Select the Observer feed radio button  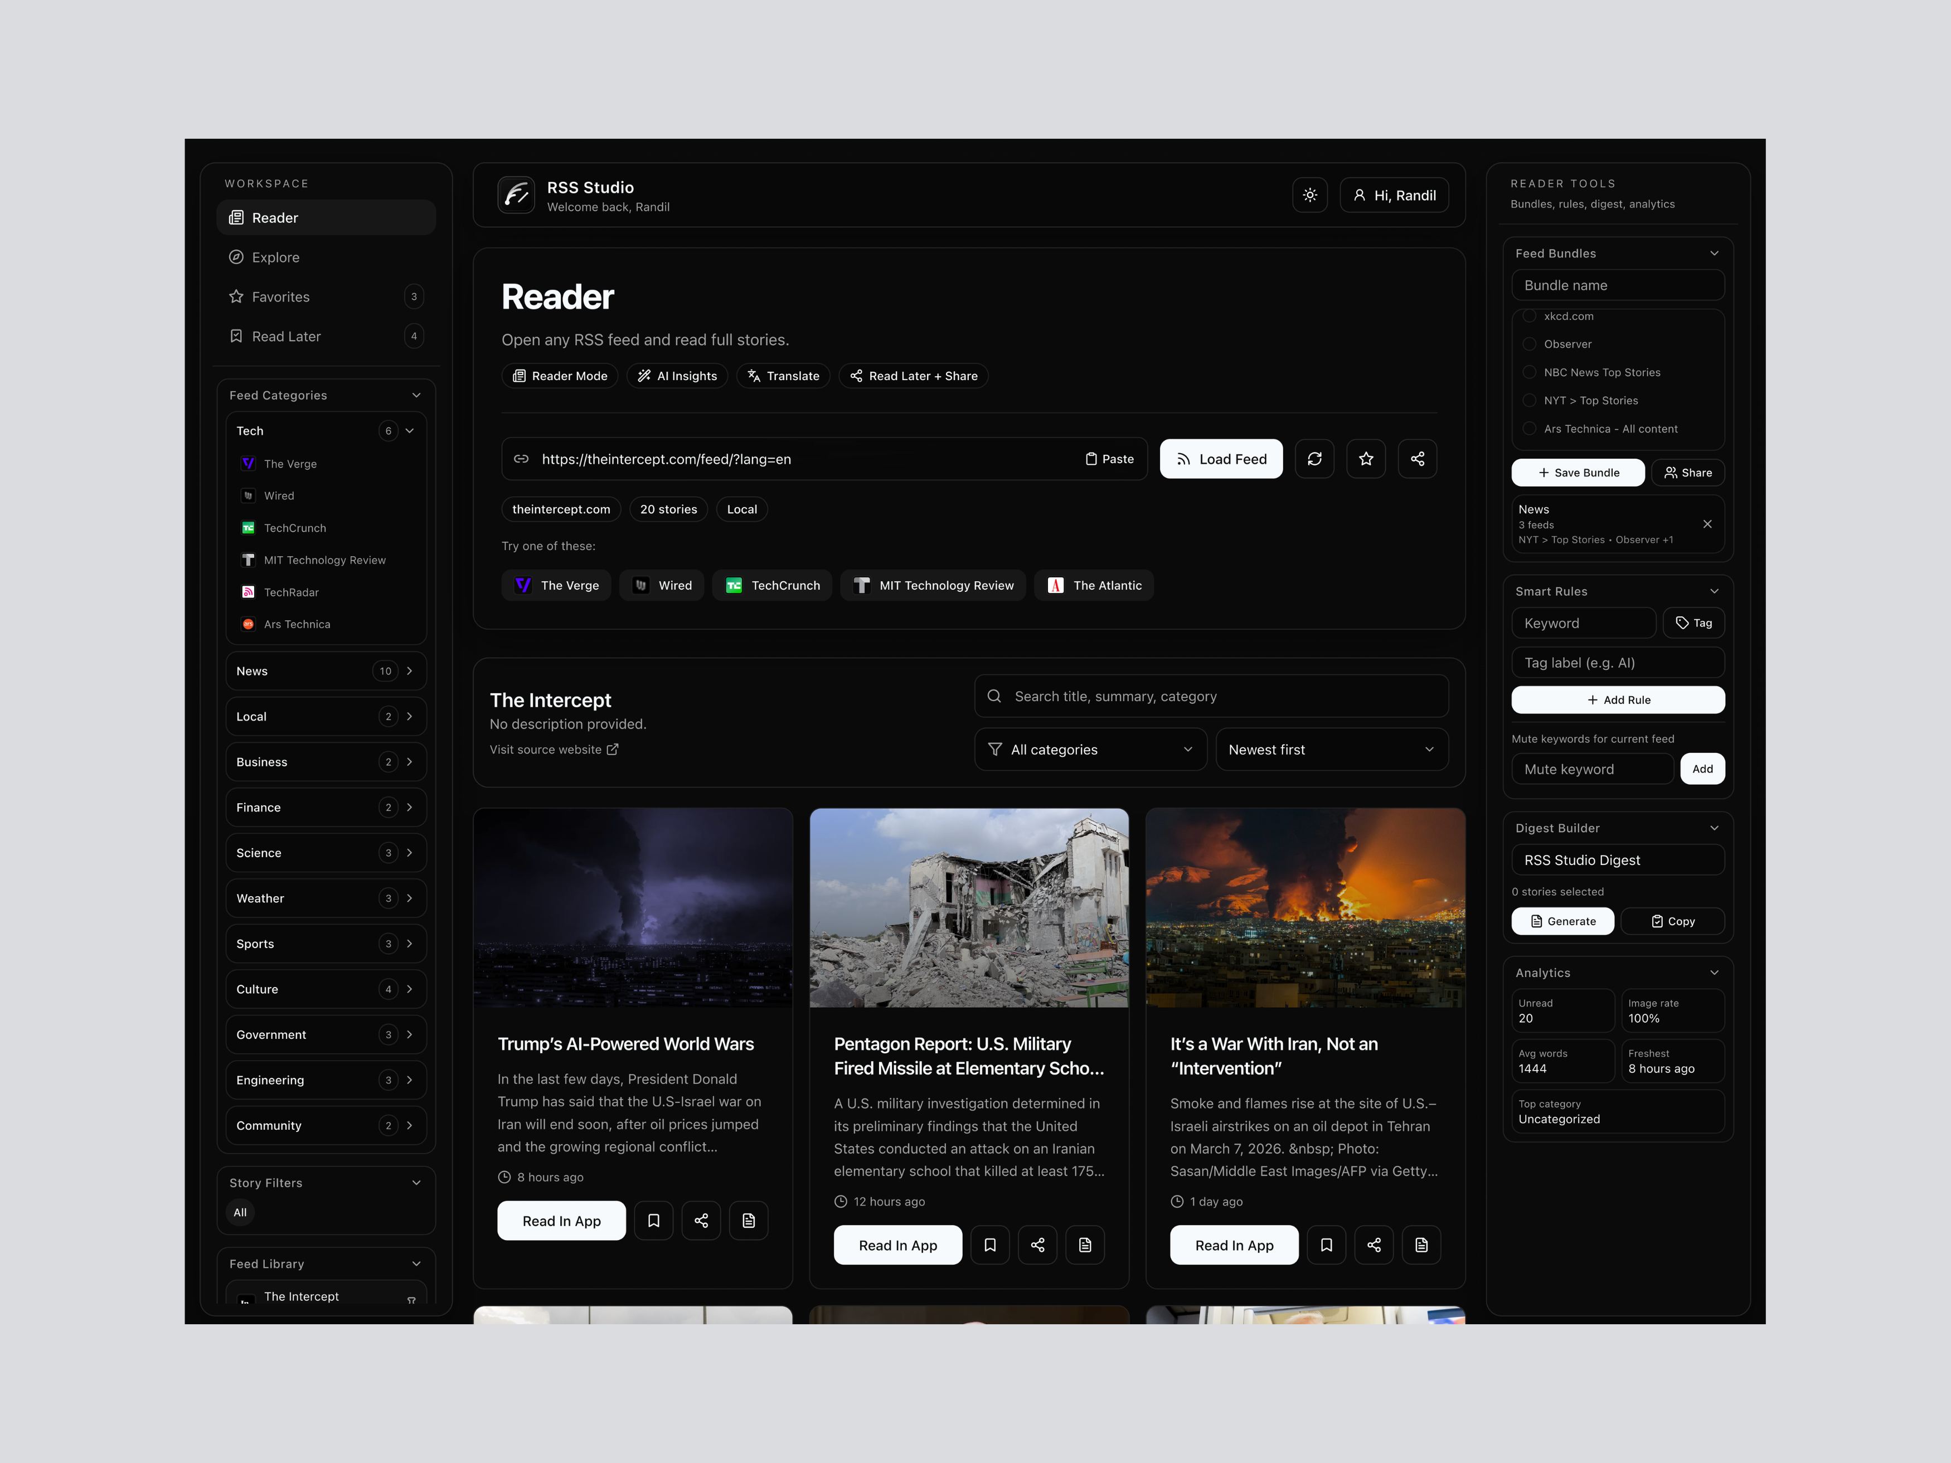point(1530,344)
